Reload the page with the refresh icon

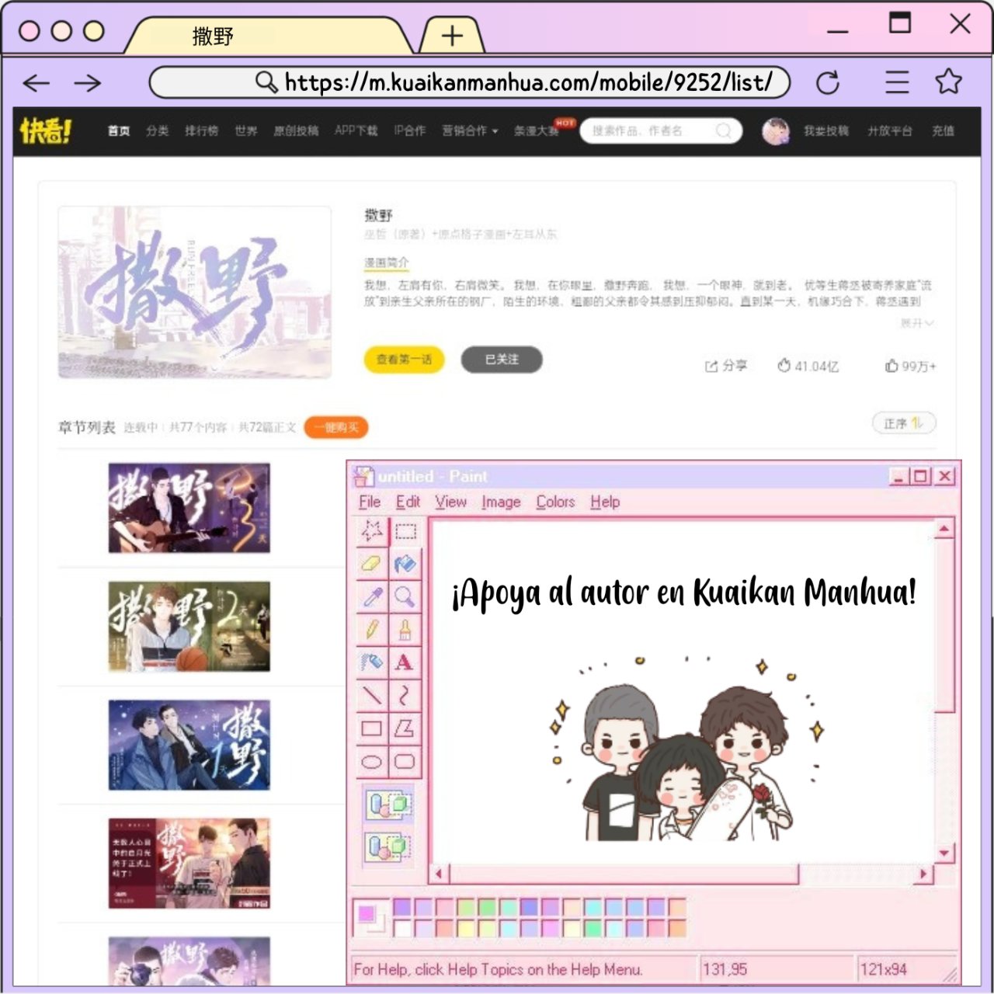[x=828, y=82]
